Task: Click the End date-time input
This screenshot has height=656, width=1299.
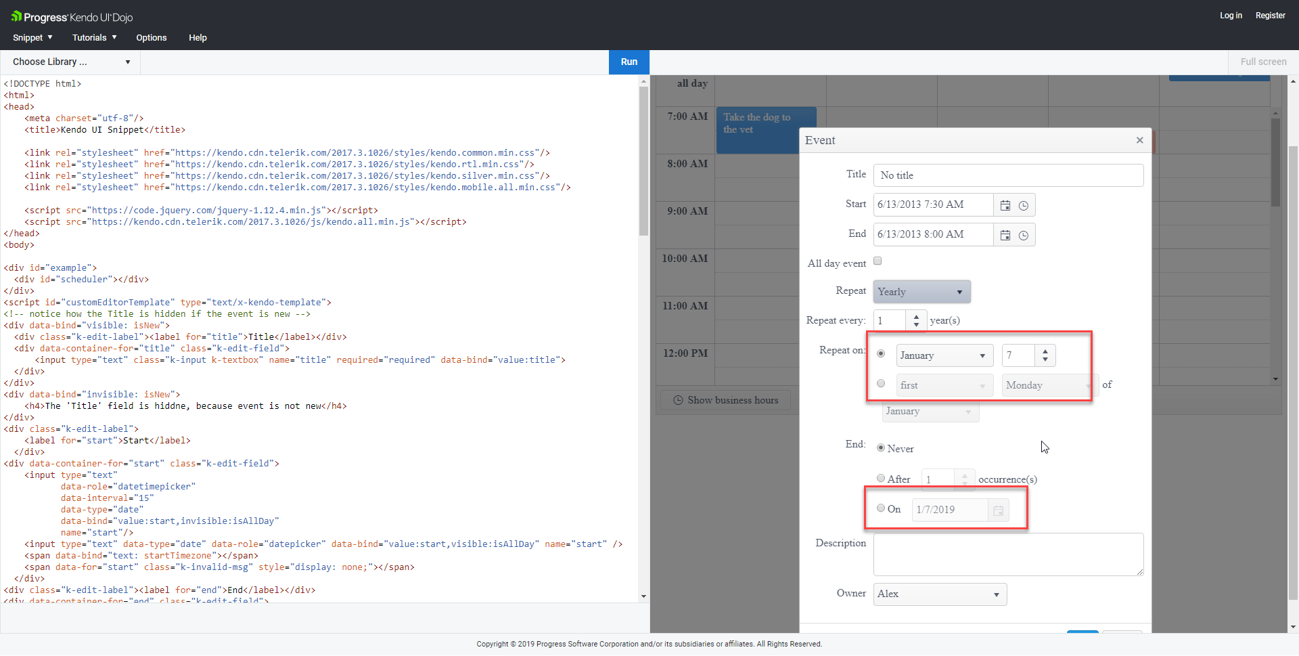Action: [x=933, y=235]
